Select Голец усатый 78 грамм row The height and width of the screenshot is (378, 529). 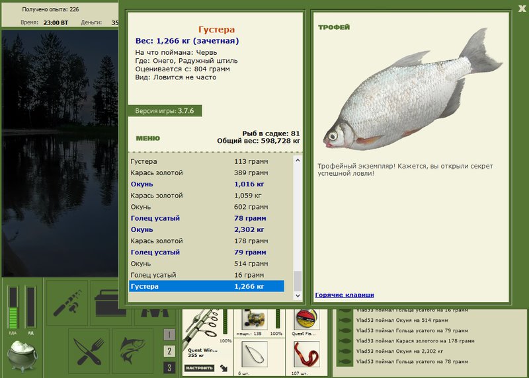(x=206, y=218)
